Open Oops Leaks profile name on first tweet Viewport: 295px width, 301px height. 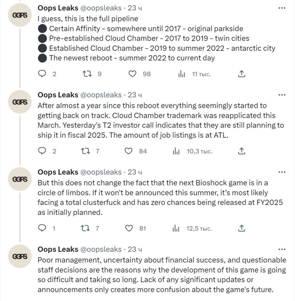(x=58, y=8)
